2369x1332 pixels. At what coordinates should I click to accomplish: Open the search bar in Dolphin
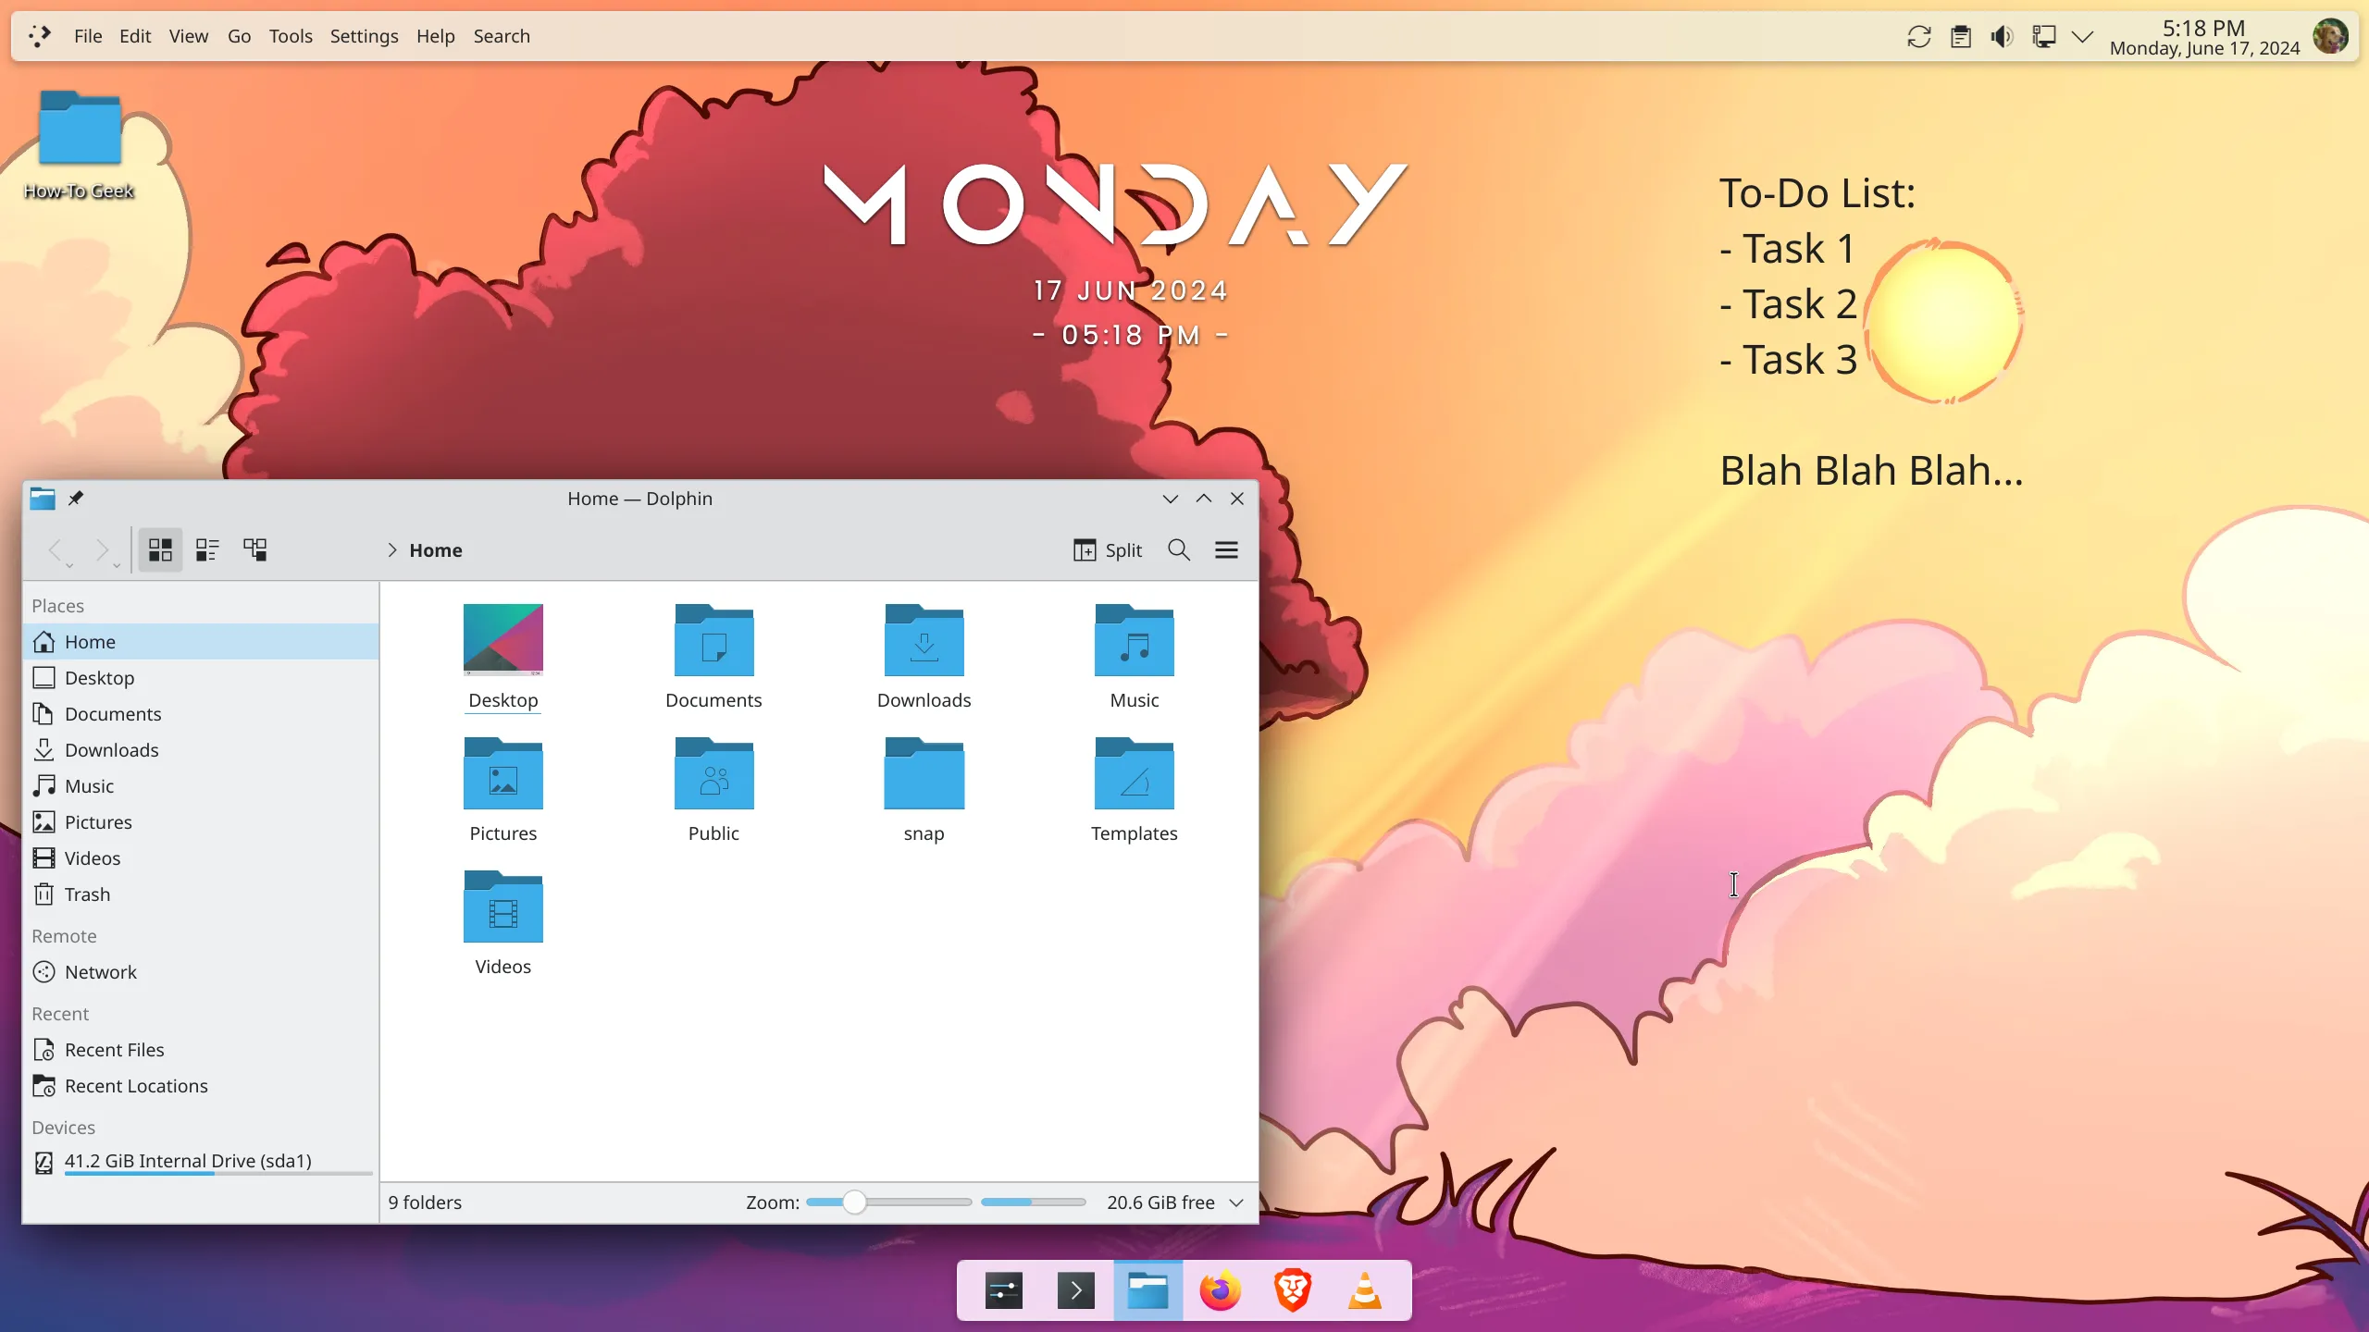[1177, 549]
